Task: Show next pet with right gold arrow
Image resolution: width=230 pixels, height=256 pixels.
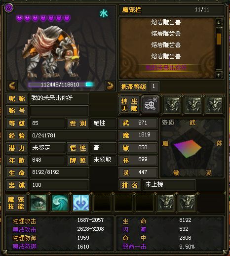Action: (110, 85)
